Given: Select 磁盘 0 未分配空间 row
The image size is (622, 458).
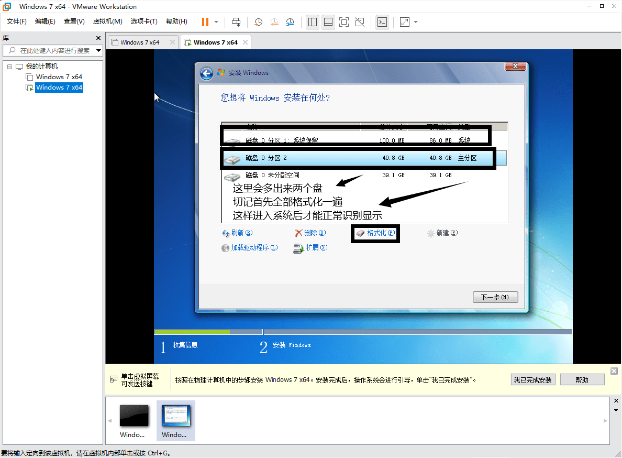Looking at the screenshot, I should pyautogui.click(x=364, y=175).
